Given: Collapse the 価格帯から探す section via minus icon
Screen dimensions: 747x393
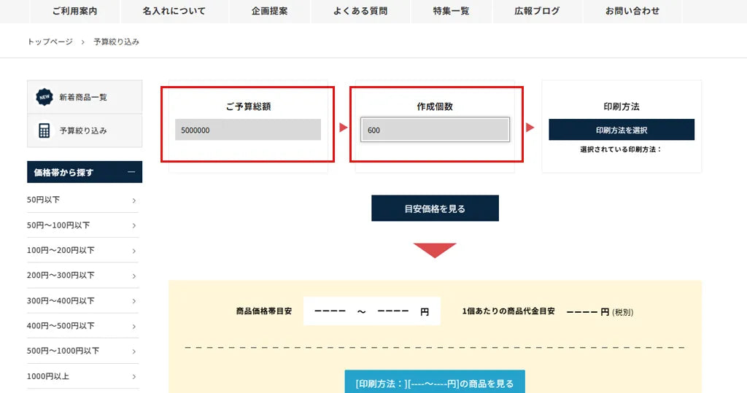Looking at the screenshot, I should (x=131, y=172).
